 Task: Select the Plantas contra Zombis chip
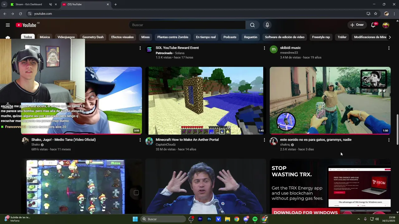click(173, 37)
